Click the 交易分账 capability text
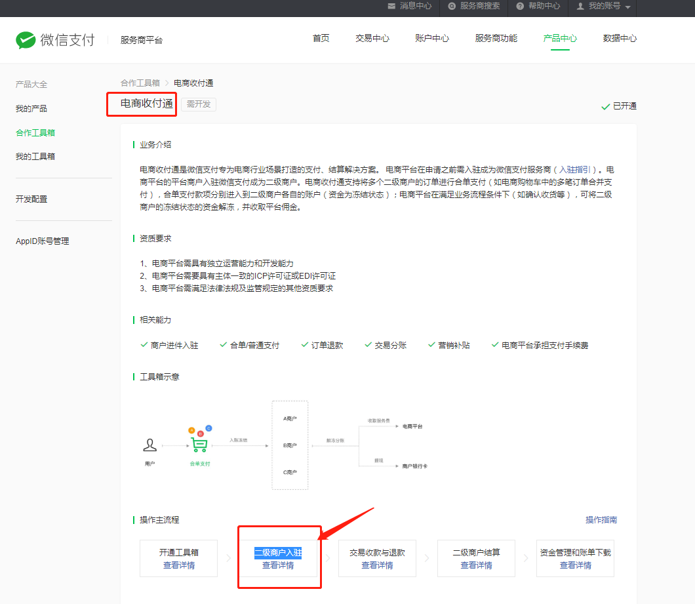The height and width of the screenshot is (604, 695). click(x=391, y=346)
